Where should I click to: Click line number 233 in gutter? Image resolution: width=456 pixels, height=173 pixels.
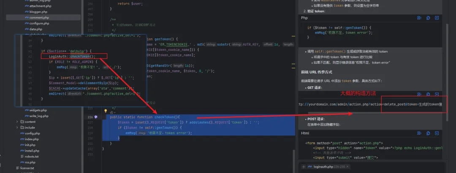click(x=90, y=154)
